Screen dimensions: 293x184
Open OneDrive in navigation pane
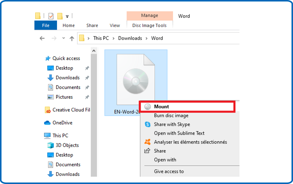(x=63, y=123)
